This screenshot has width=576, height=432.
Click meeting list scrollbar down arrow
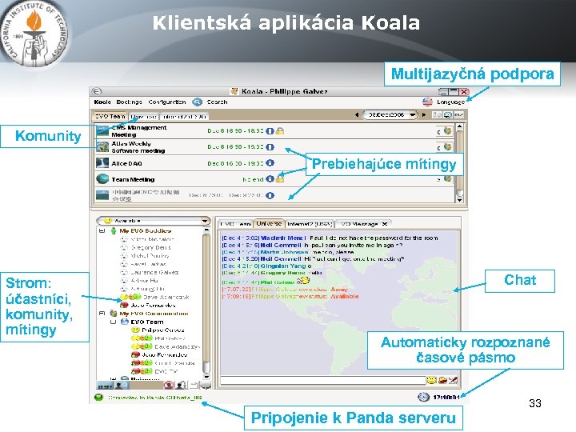pos(459,199)
